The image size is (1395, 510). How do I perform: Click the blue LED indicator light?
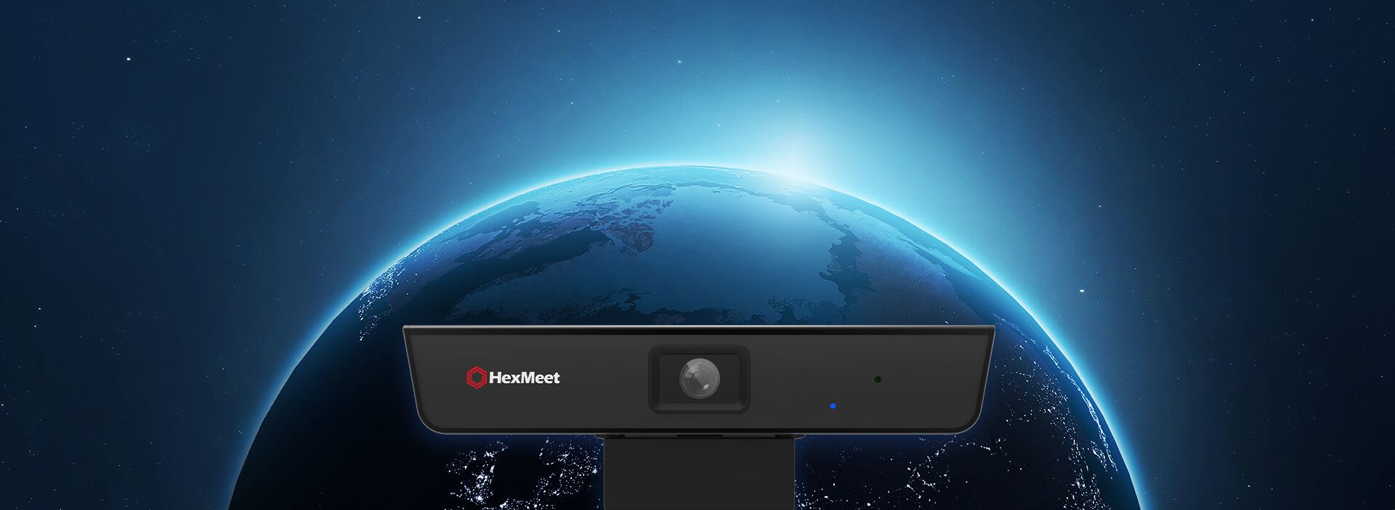point(833,406)
